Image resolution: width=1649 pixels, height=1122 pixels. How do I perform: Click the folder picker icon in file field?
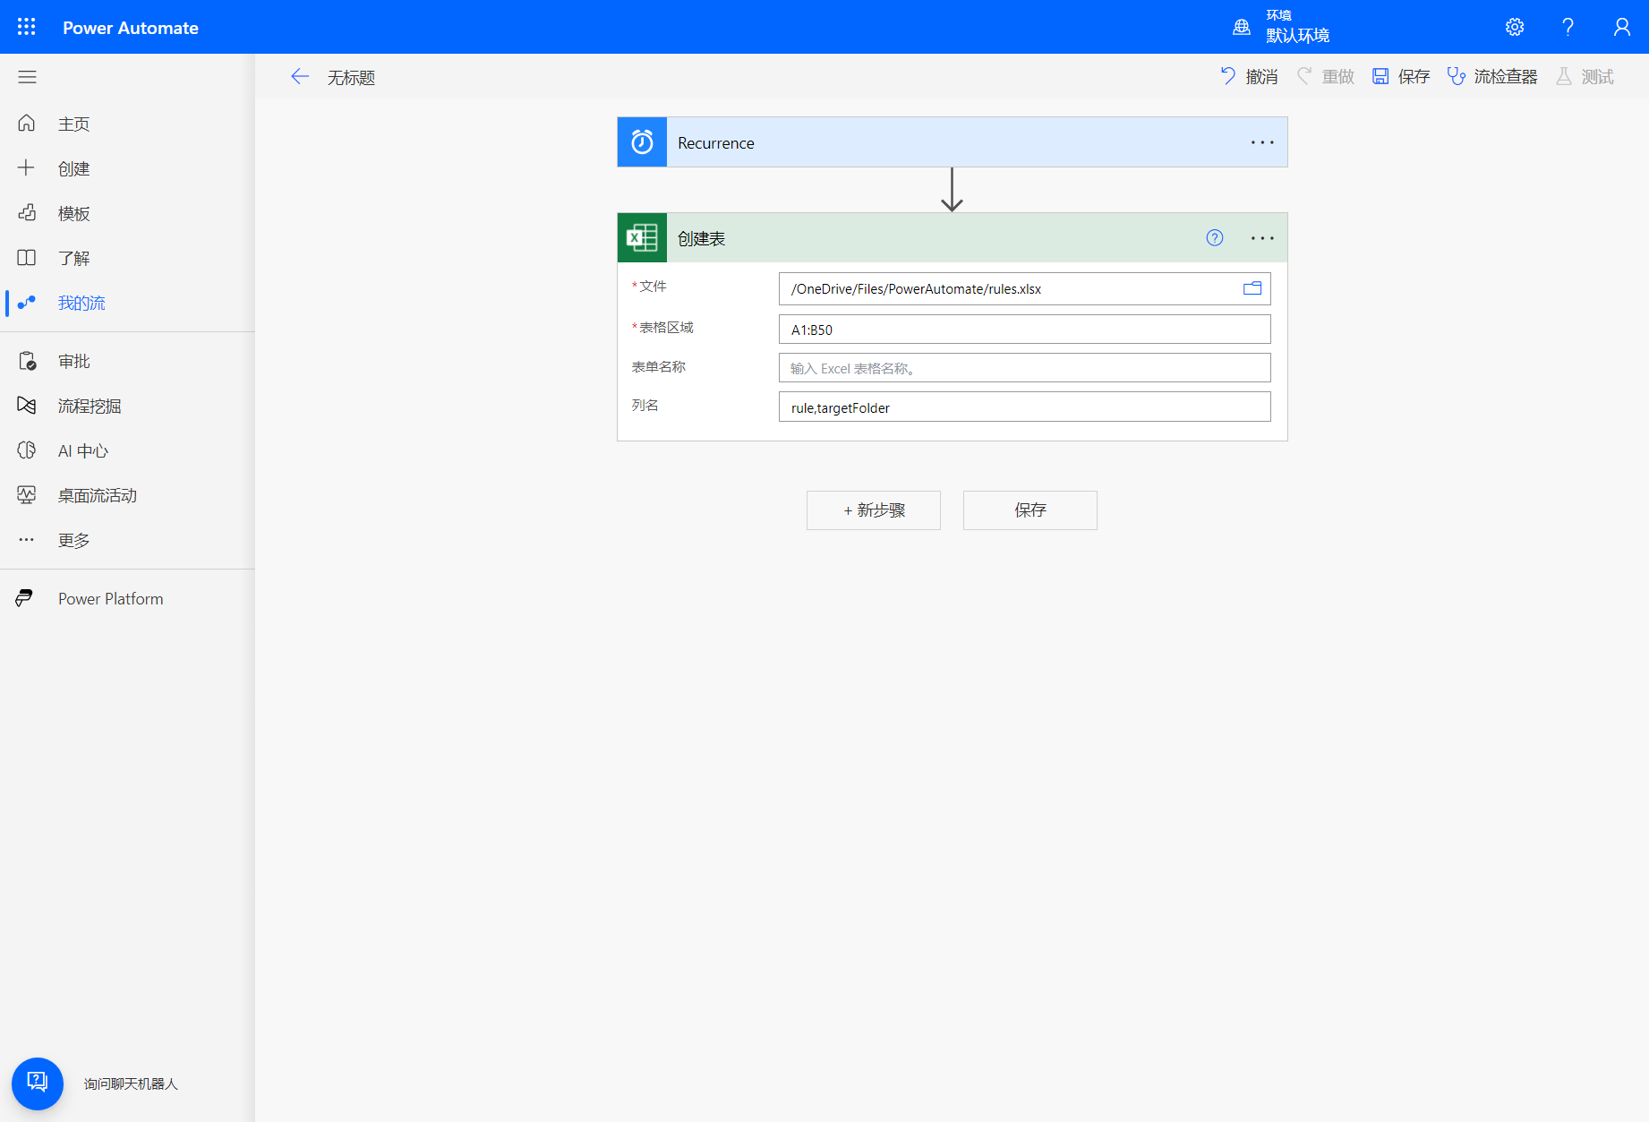(x=1252, y=288)
